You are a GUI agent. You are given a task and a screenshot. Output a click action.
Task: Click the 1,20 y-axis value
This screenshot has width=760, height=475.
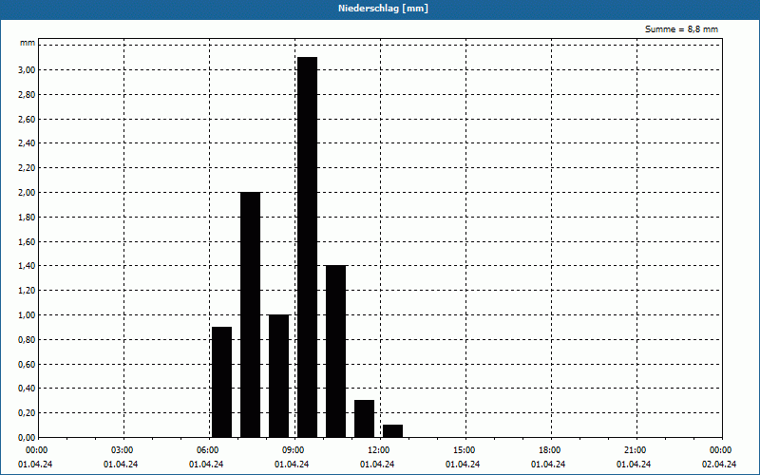(x=27, y=291)
